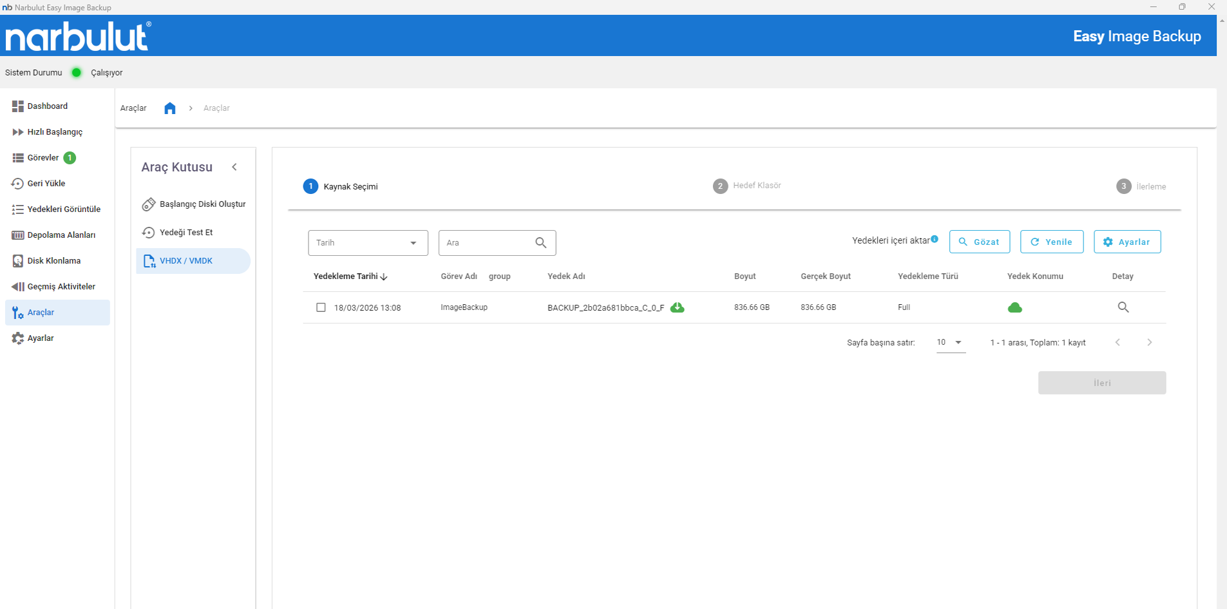Collapse the Araç Kutusu panel
Screen dimensions: 1227x609
point(234,167)
